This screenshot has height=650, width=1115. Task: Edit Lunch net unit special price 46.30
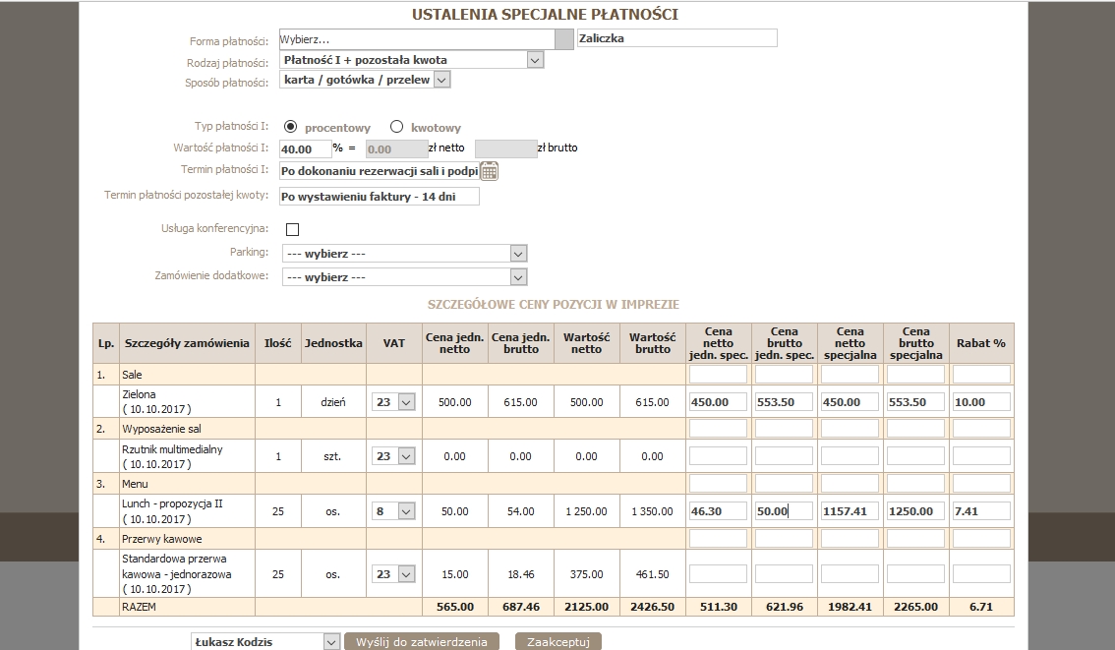718,511
